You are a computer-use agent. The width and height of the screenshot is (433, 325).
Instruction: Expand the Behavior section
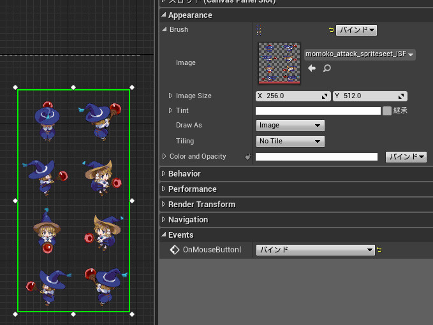pyautogui.click(x=163, y=173)
